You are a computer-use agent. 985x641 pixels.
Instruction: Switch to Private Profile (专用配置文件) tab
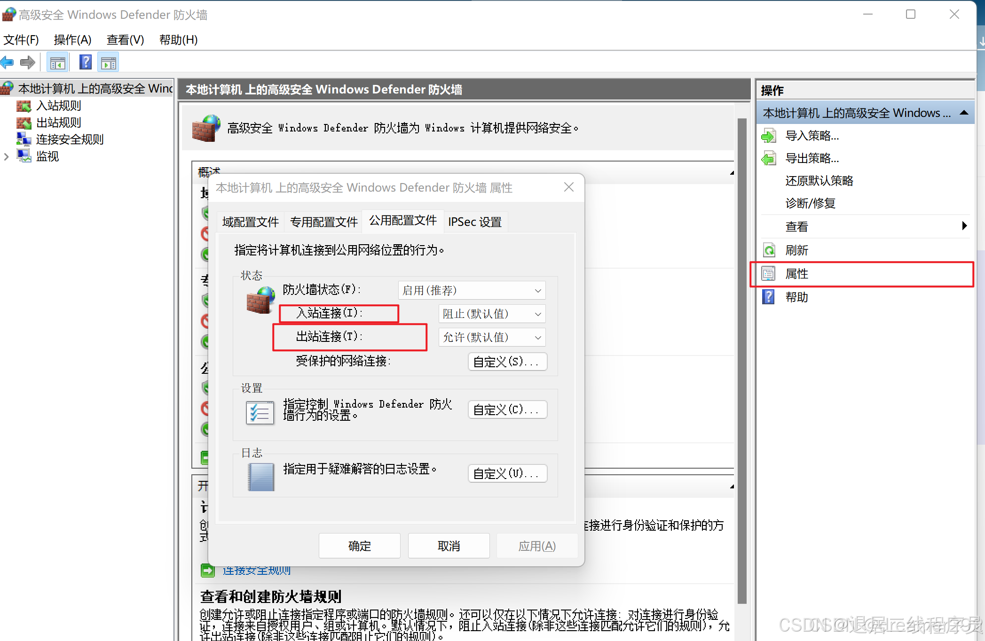point(324,222)
